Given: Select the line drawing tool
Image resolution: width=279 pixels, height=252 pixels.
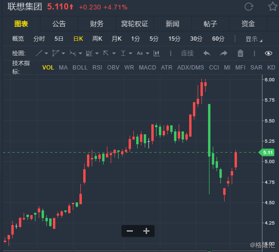Looking at the screenshot, I should coord(39,53).
